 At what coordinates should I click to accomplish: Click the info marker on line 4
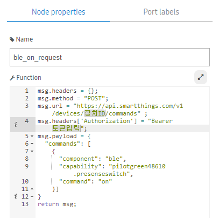pyautogui.click(x=16, y=124)
